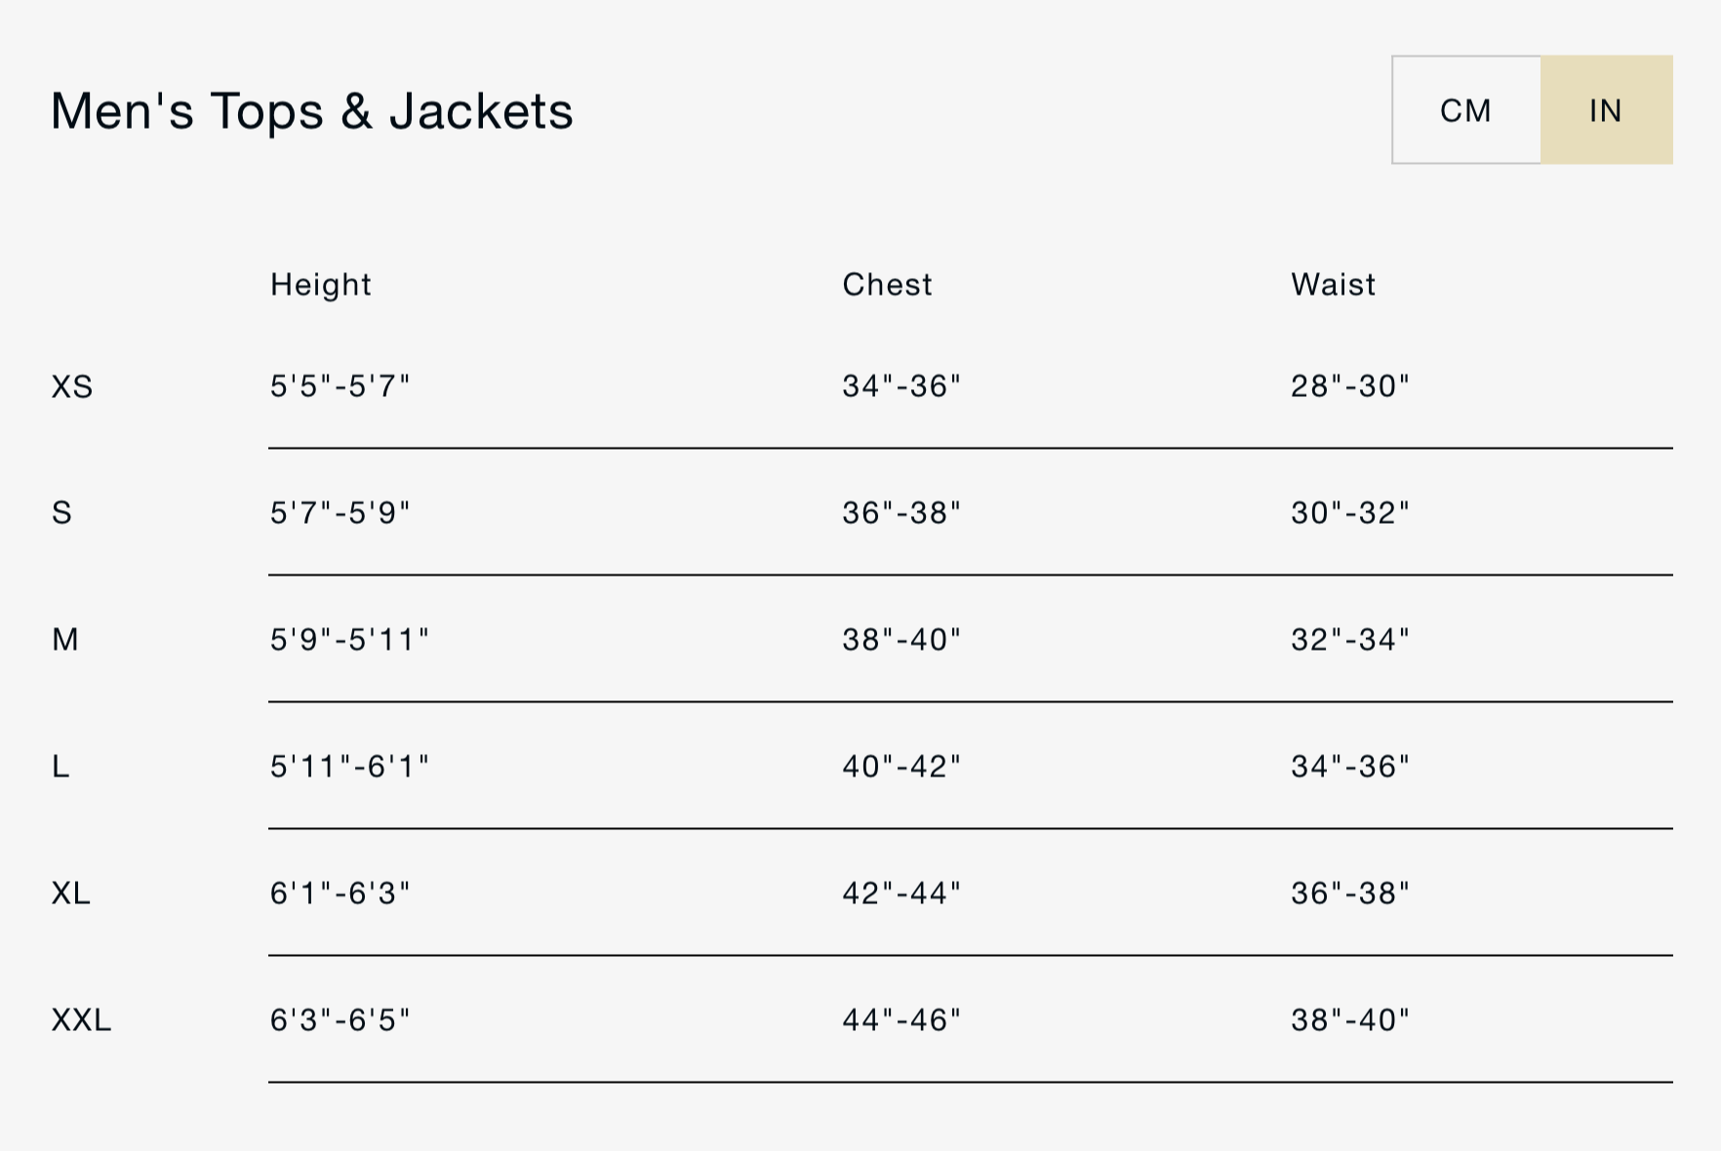1721x1151 pixels.
Task: Select the L size row label
Action: tap(60, 767)
